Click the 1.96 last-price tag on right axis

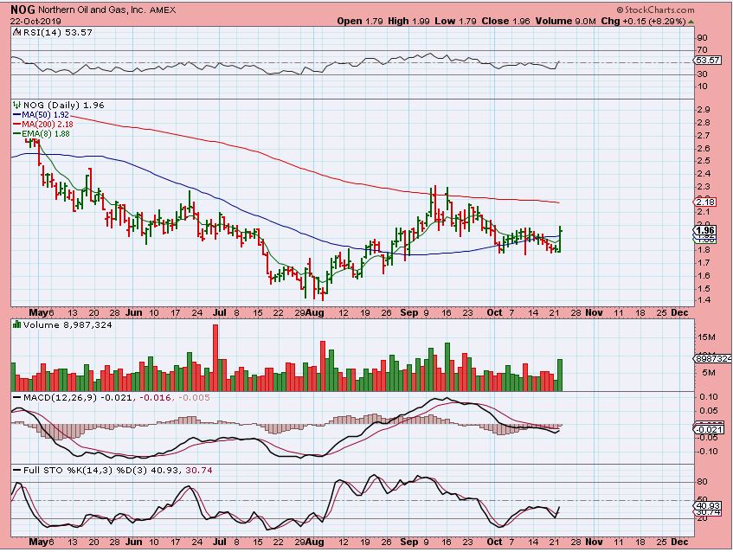(x=705, y=230)
